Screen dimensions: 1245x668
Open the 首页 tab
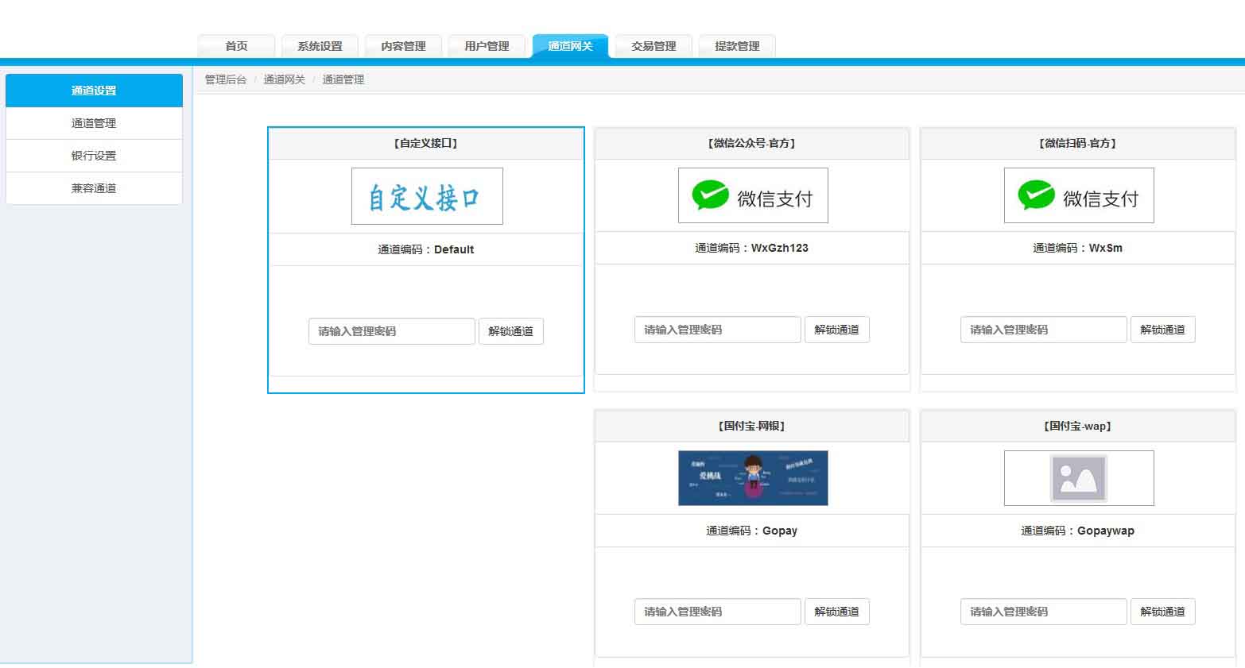tap(236, 46)
